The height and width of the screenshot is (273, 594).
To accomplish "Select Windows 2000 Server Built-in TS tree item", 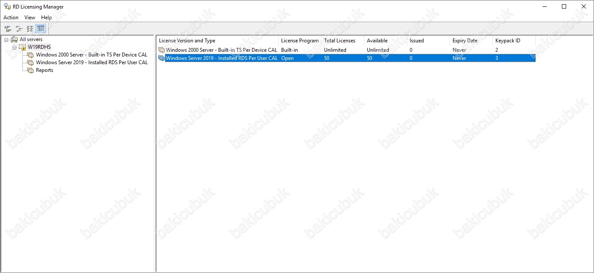I will pos(92,55).
